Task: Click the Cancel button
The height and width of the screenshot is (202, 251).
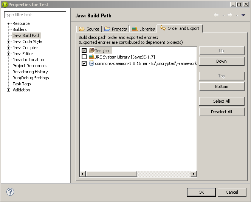Action: pos(232,192)
